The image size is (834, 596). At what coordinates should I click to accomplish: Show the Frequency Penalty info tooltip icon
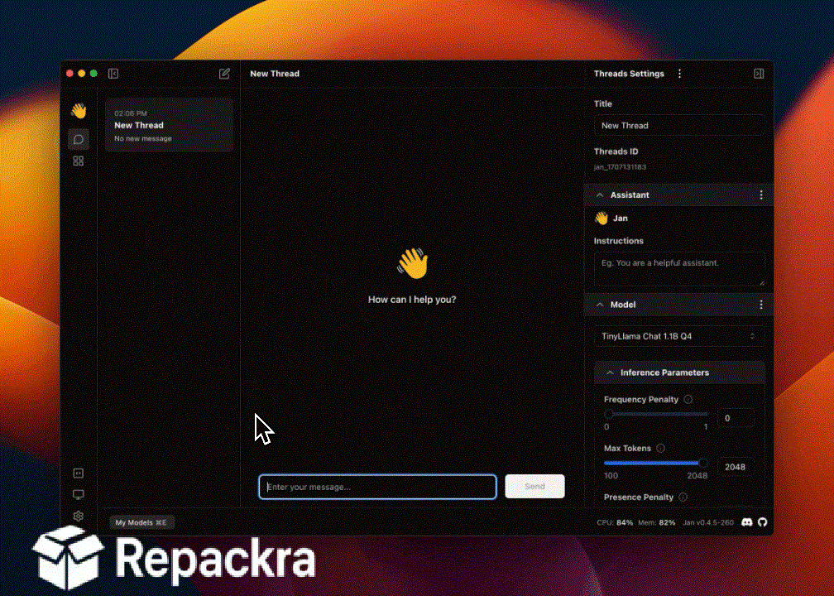coord(688,399)
